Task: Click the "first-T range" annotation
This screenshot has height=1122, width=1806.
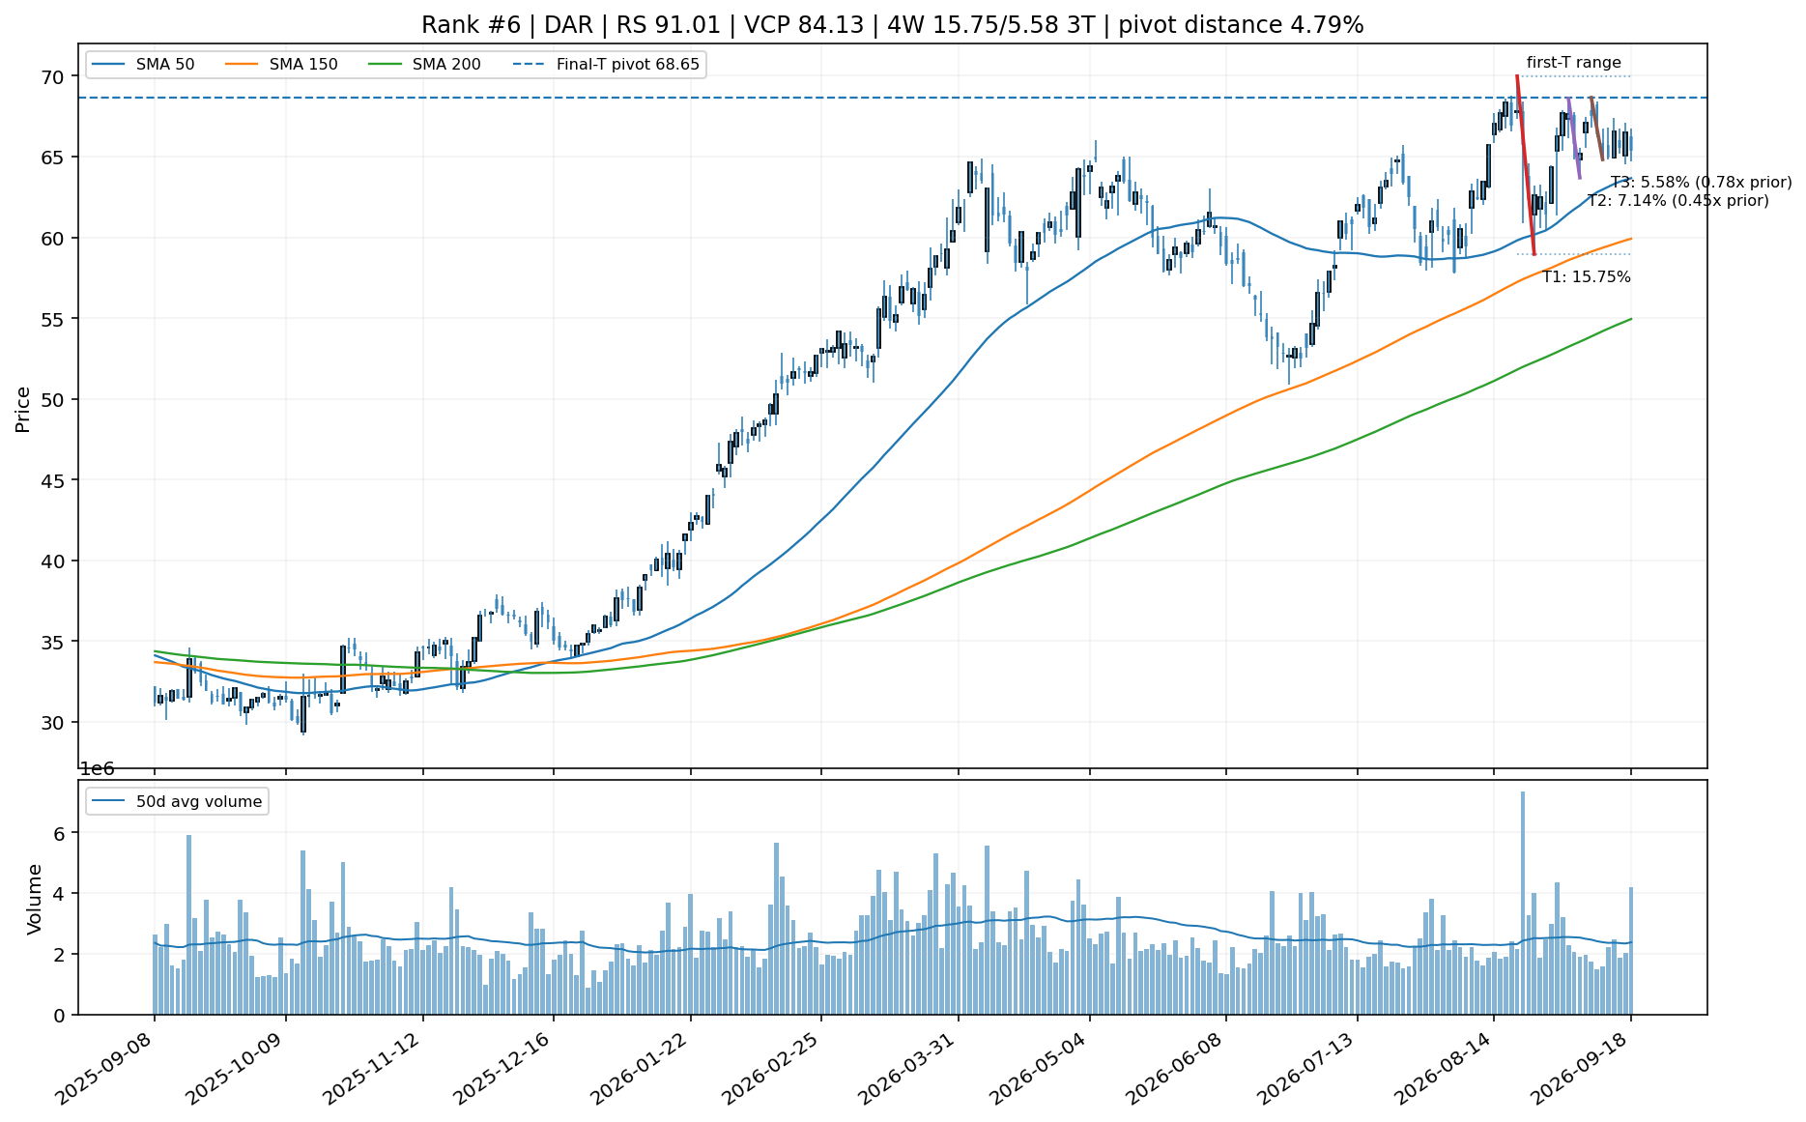Action: [1574, 63]
